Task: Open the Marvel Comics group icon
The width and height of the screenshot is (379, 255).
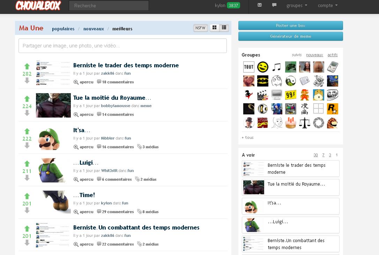Action: point(262,123)
